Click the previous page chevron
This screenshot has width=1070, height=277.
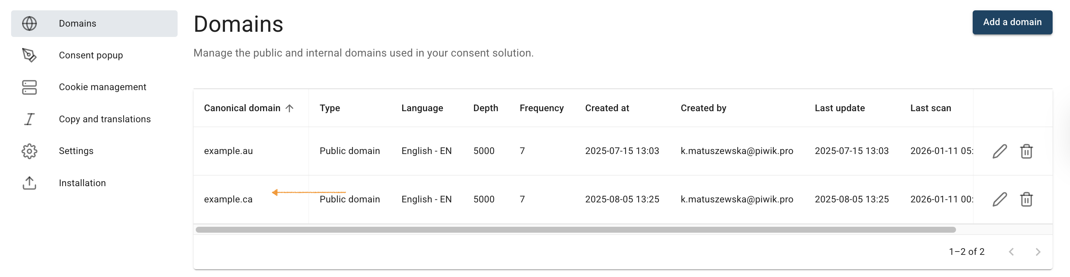coord(1012,251)
